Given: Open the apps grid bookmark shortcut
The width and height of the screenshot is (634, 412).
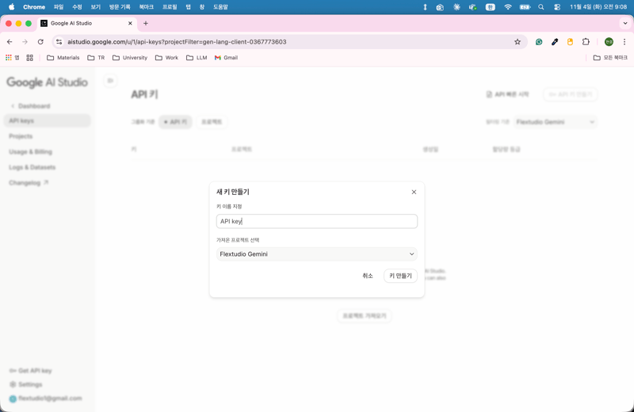Looking at the screenshot, I should (12, 58).
